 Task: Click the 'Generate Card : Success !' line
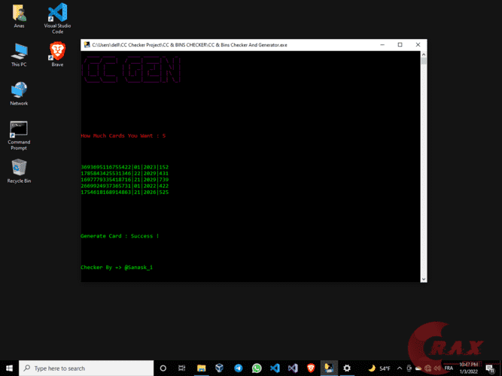click(120, 236)
